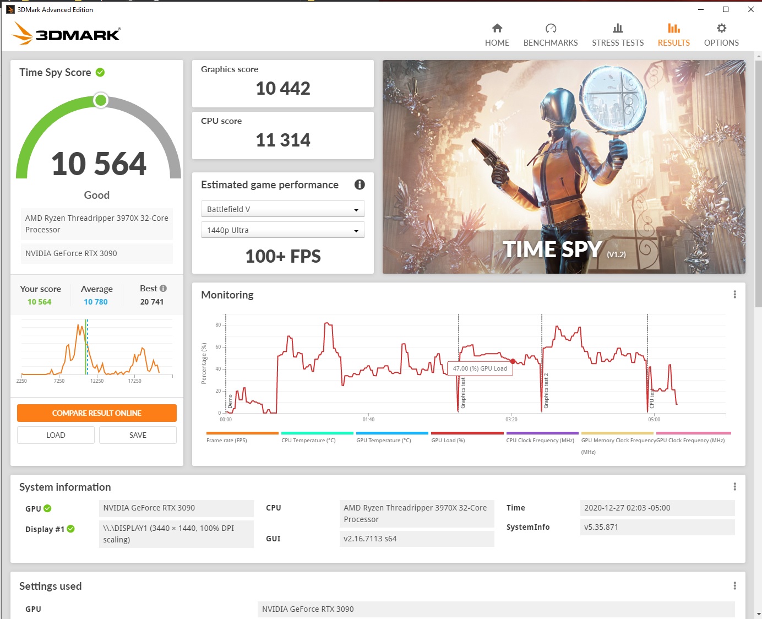Click COMPARE RESULT ONLINE button
This screenshot has width=762, height=619.
tap(97, 413)
